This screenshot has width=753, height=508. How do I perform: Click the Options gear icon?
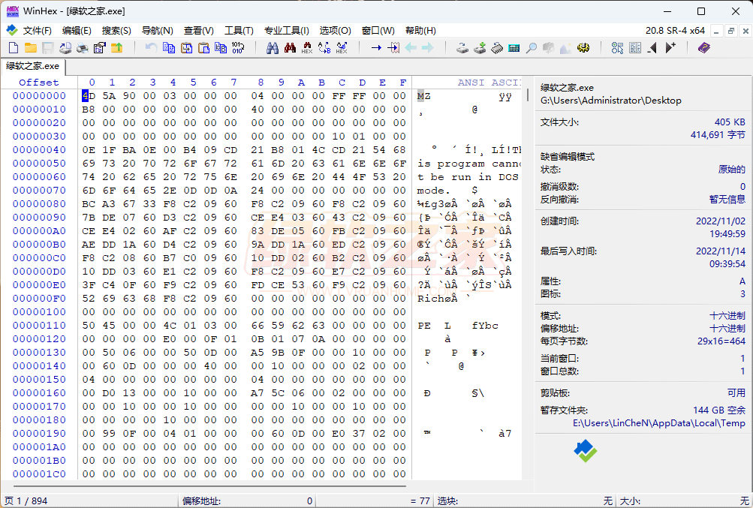click(583, 48)
